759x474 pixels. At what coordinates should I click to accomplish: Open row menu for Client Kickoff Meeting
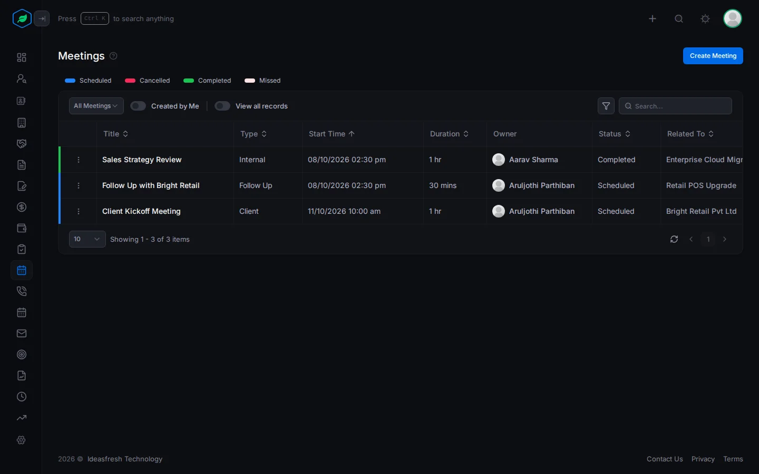pos(79,211)
